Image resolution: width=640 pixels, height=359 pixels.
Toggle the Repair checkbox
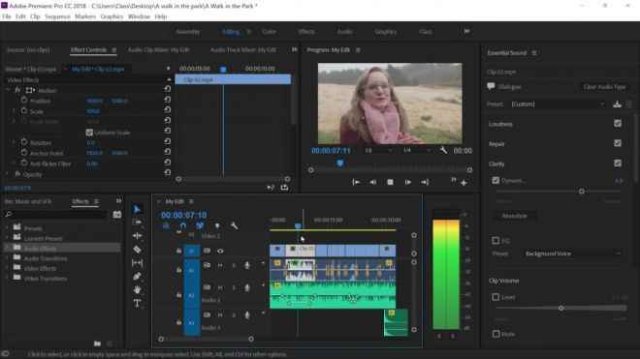point(618,143)
